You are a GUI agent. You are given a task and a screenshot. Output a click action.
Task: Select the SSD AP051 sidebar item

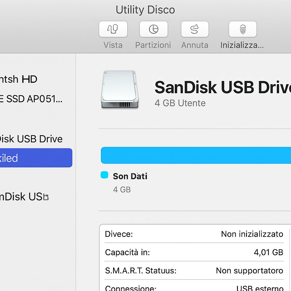pyautogui.click(x=31, y=99)
